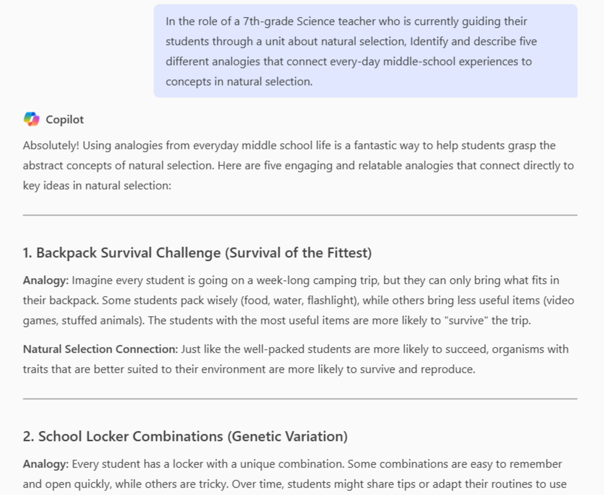Click "(Genetic Variation)" in second heading
Viewport: 604px width, 495px height.
click(x=287, y=436)
